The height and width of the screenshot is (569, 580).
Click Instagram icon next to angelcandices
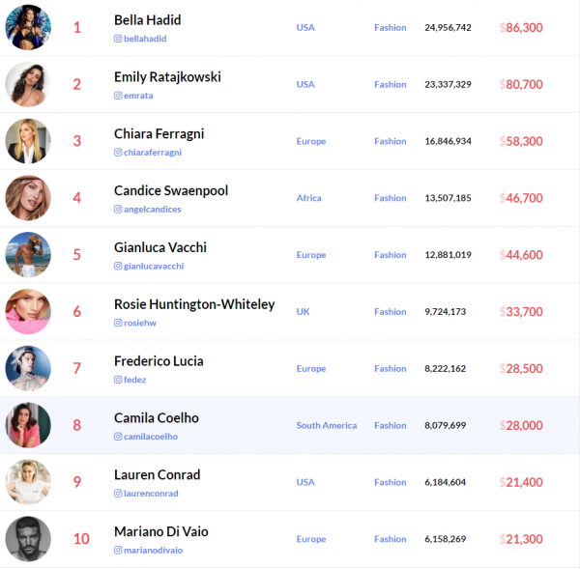tap(118, 210)
